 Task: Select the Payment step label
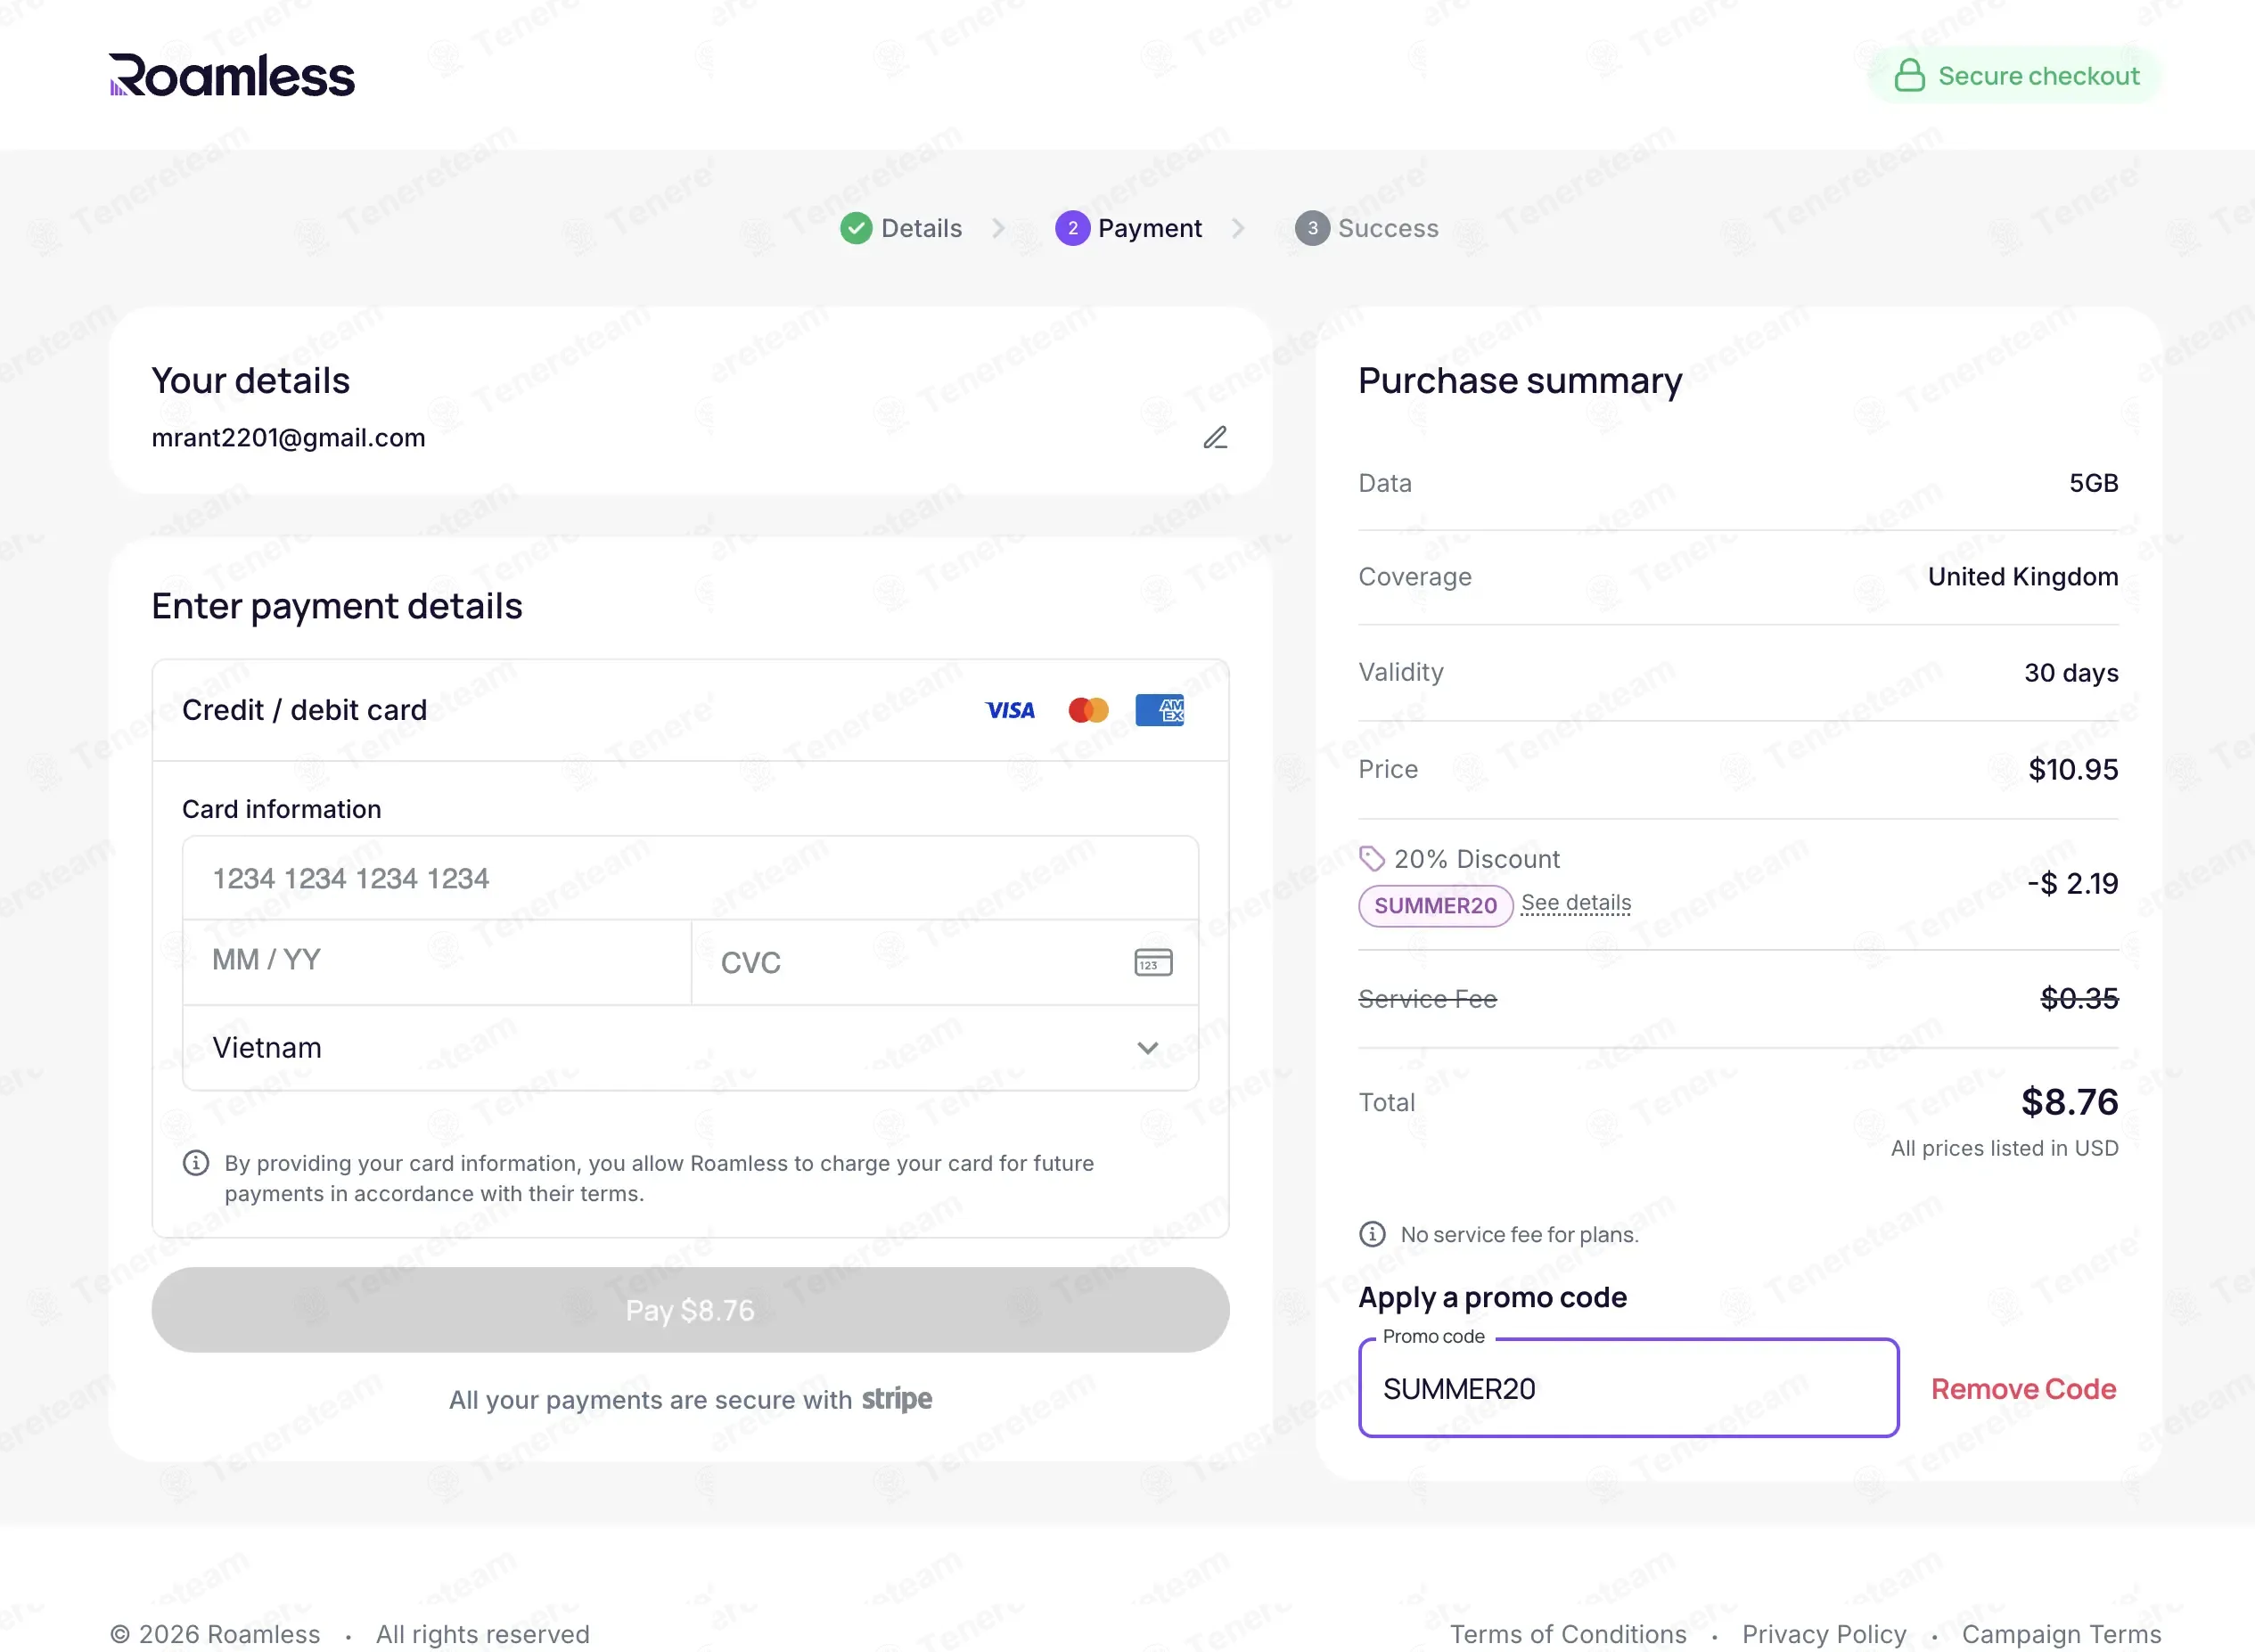pos(1150,228)
